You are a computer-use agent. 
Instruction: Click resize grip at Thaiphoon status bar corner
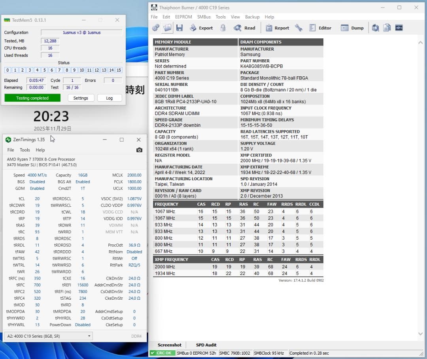point(421,353)
